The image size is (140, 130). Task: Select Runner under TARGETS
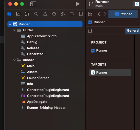click(x=110, y=72)
